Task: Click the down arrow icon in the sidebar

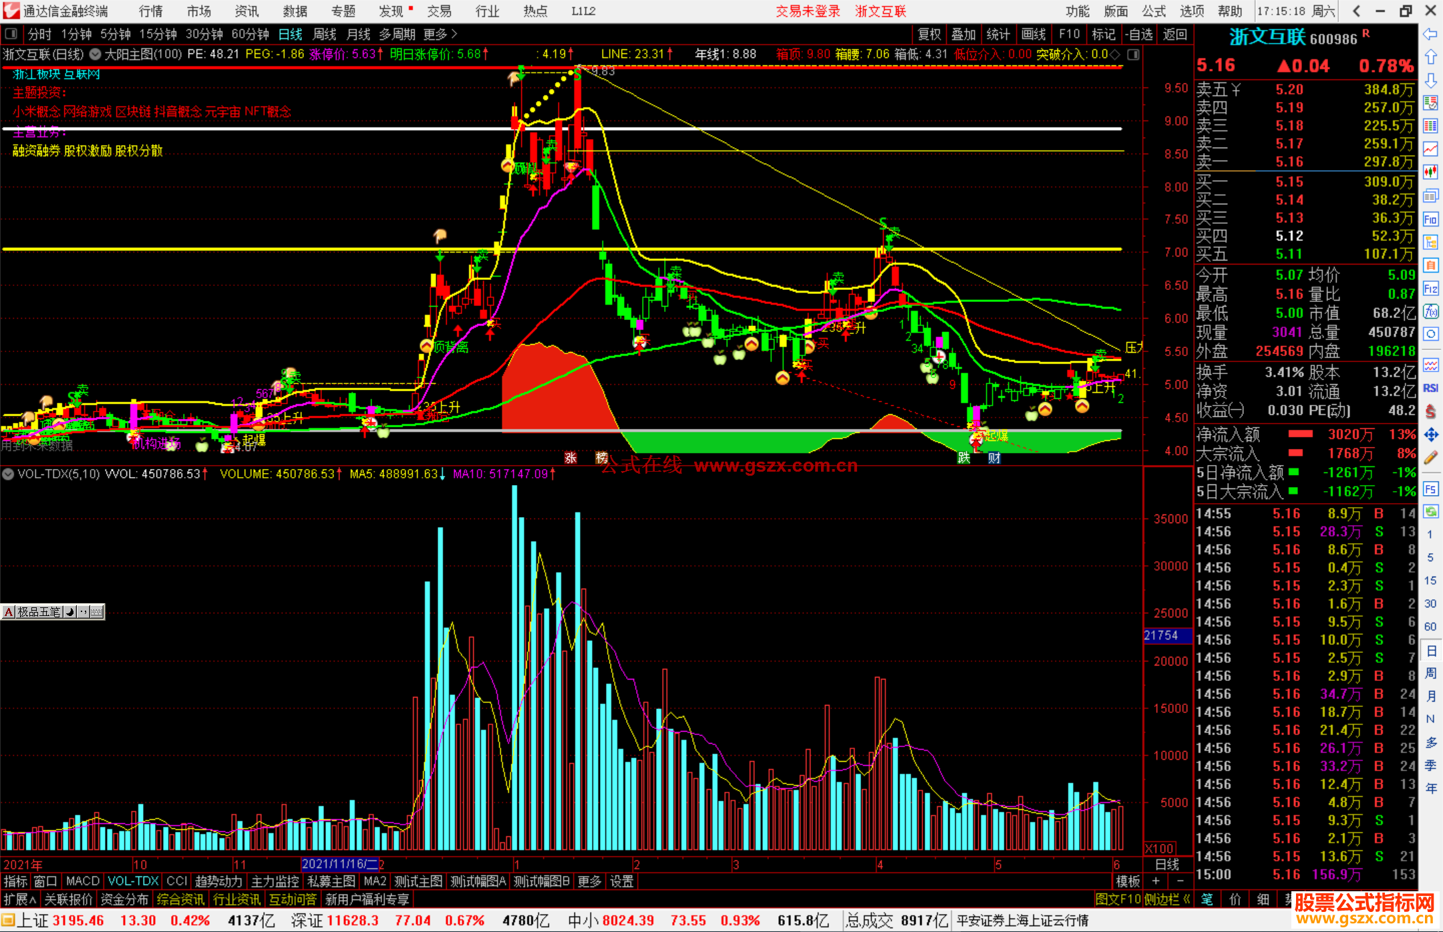Action: pos(1430,80)
